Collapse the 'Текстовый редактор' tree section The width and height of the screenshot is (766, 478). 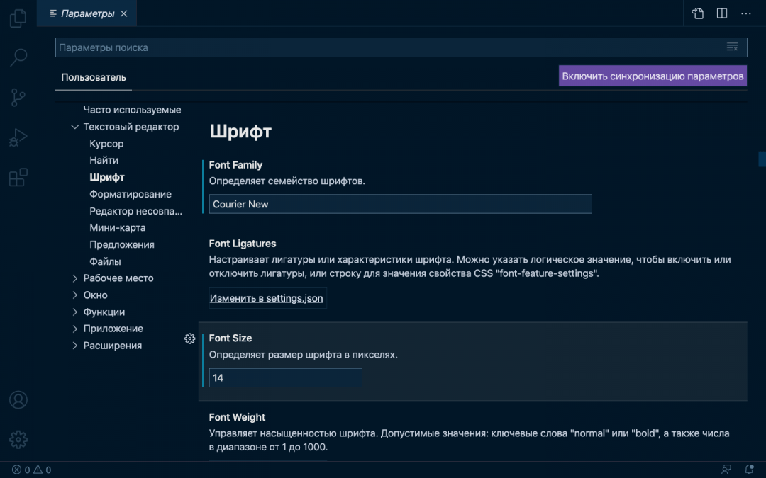[x=75, y=126]
